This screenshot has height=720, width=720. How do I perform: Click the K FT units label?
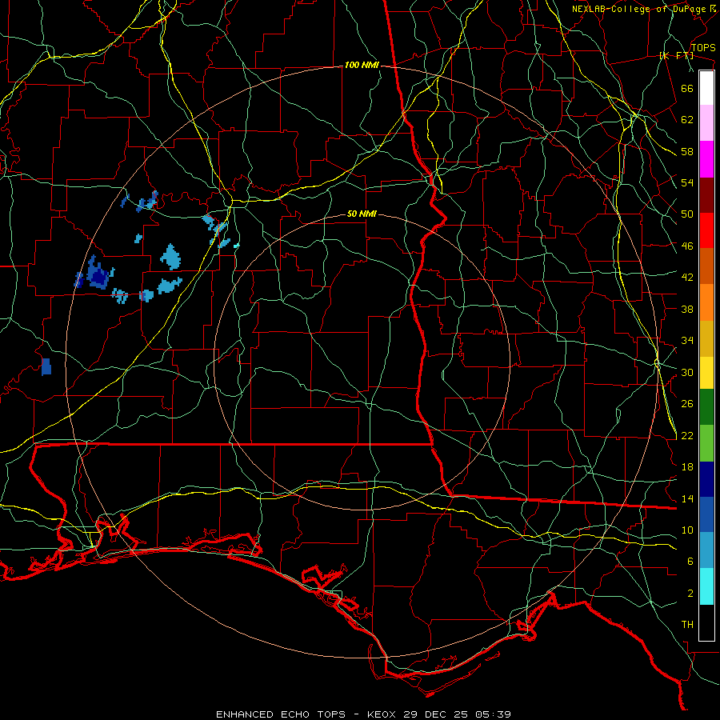676,55
